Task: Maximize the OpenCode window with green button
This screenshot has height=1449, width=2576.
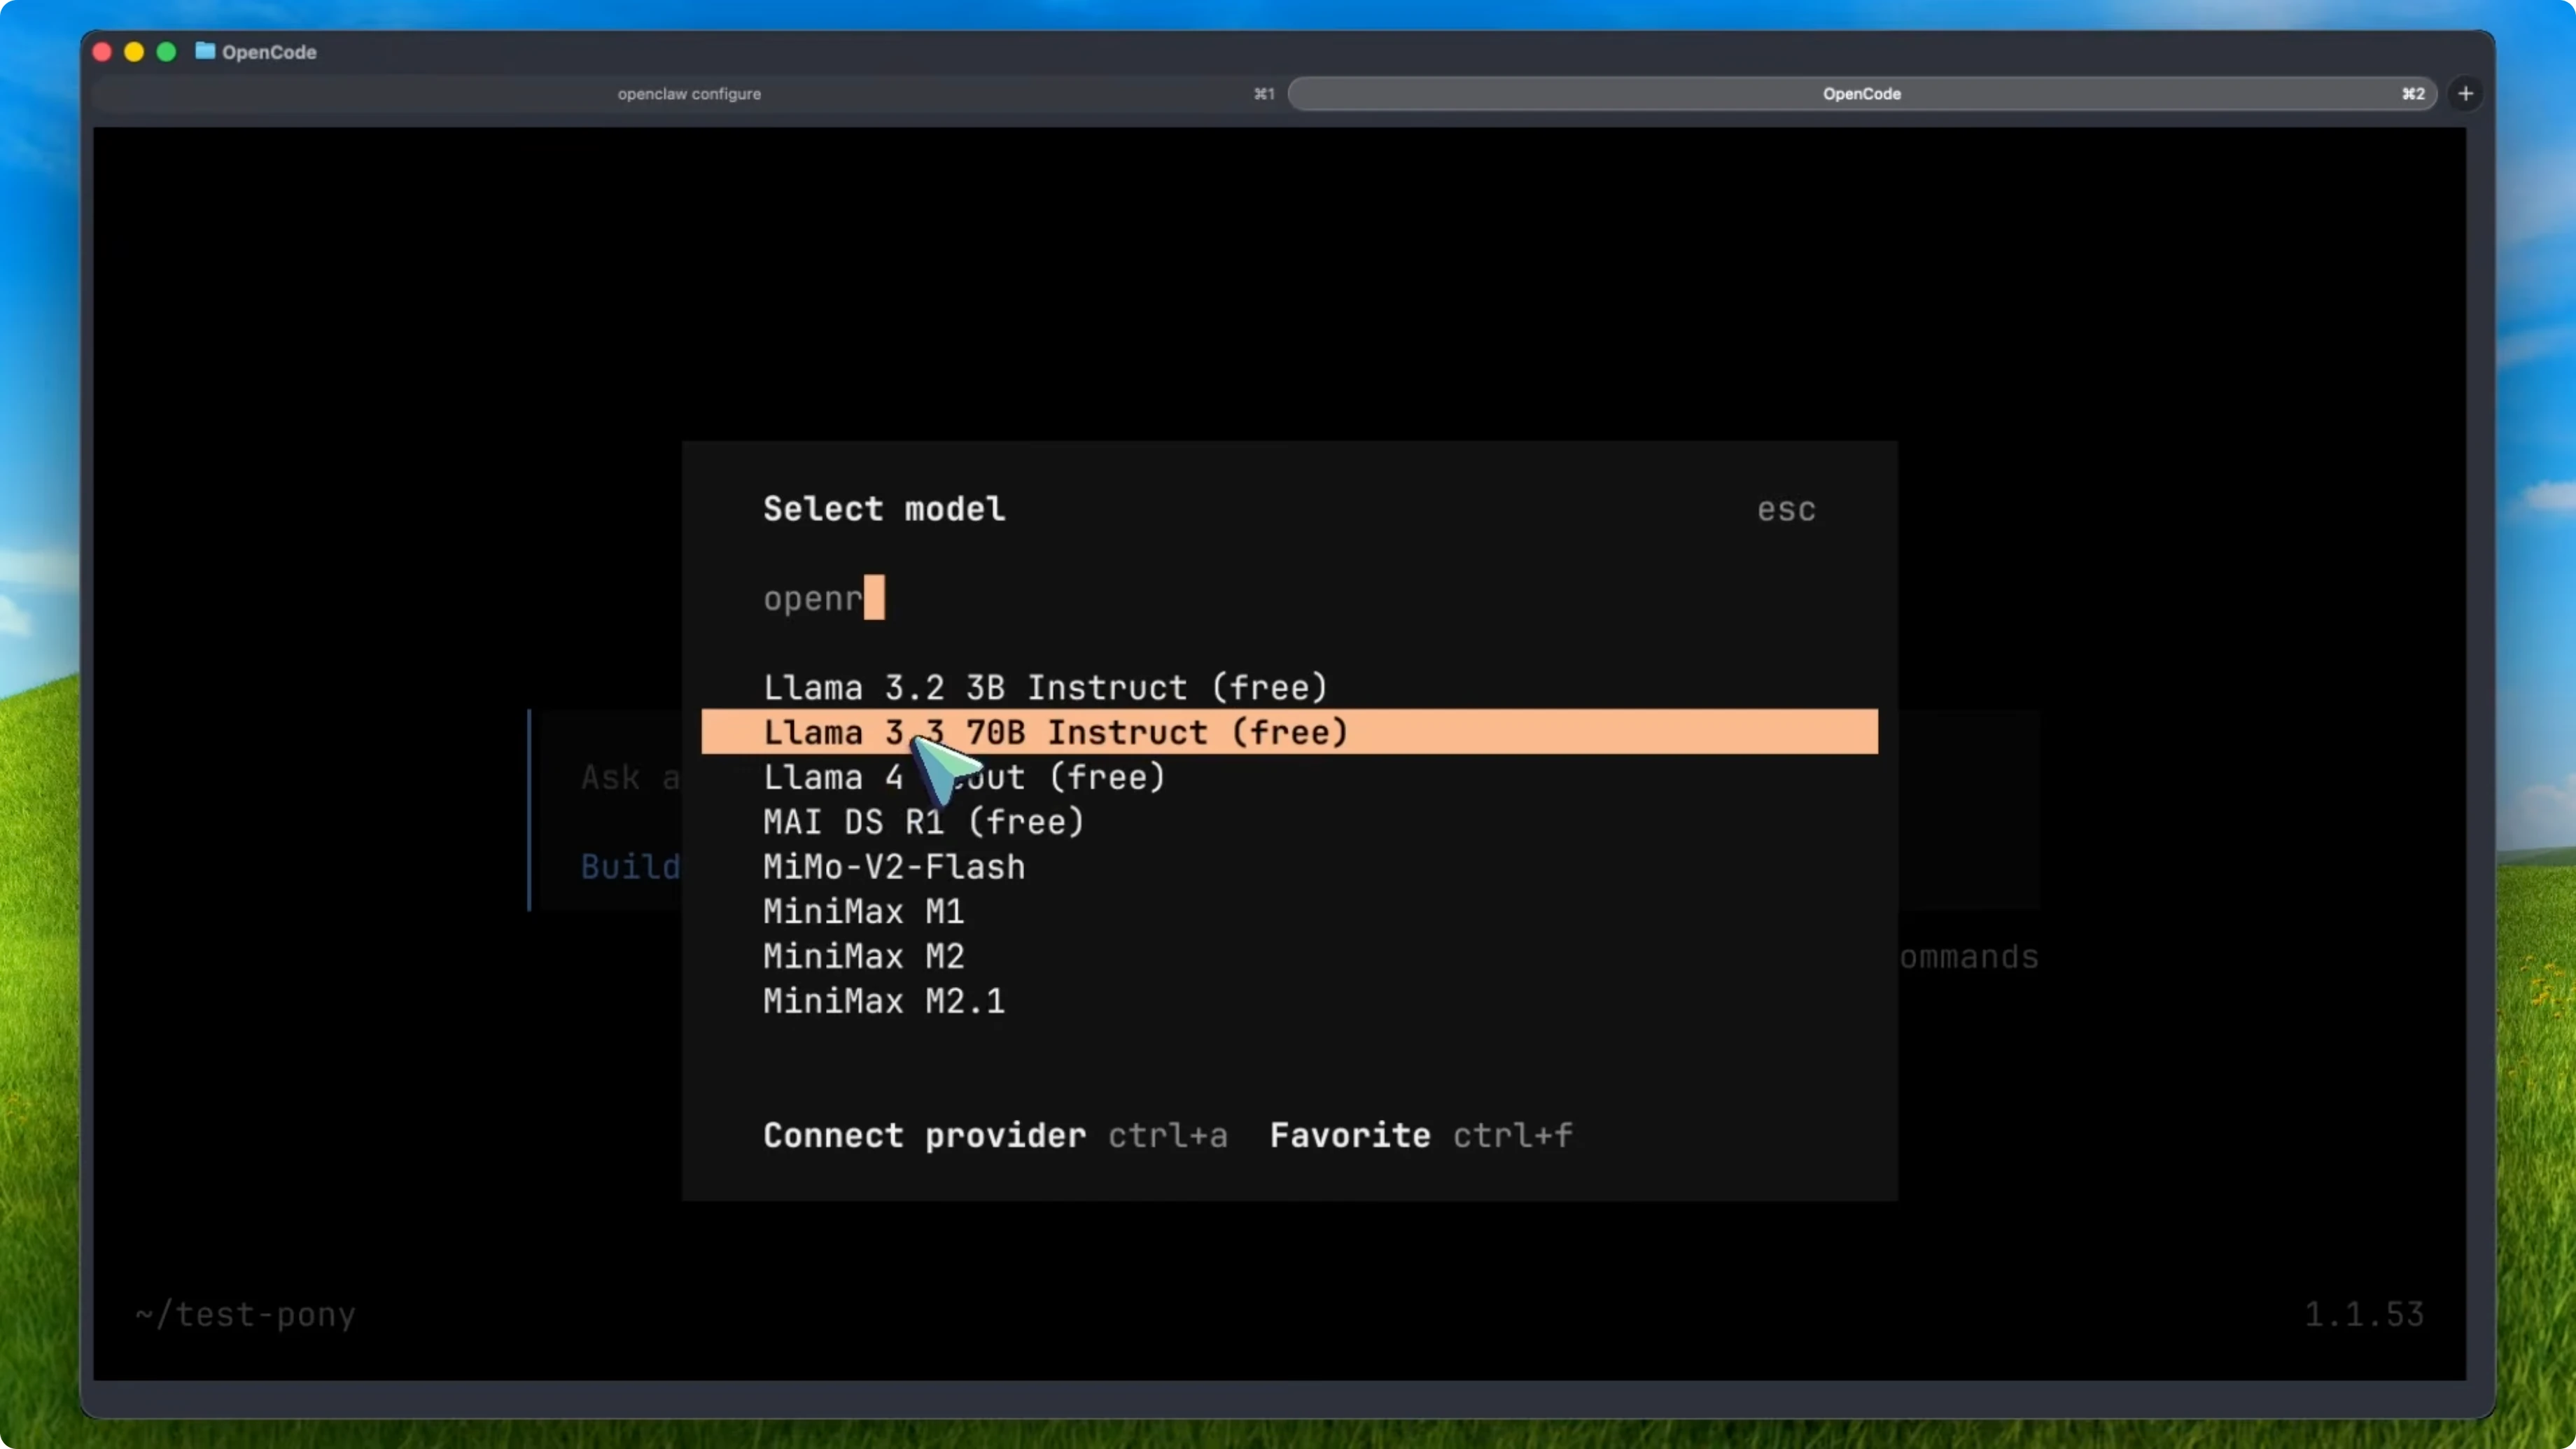Action: (x=166, y=52)
